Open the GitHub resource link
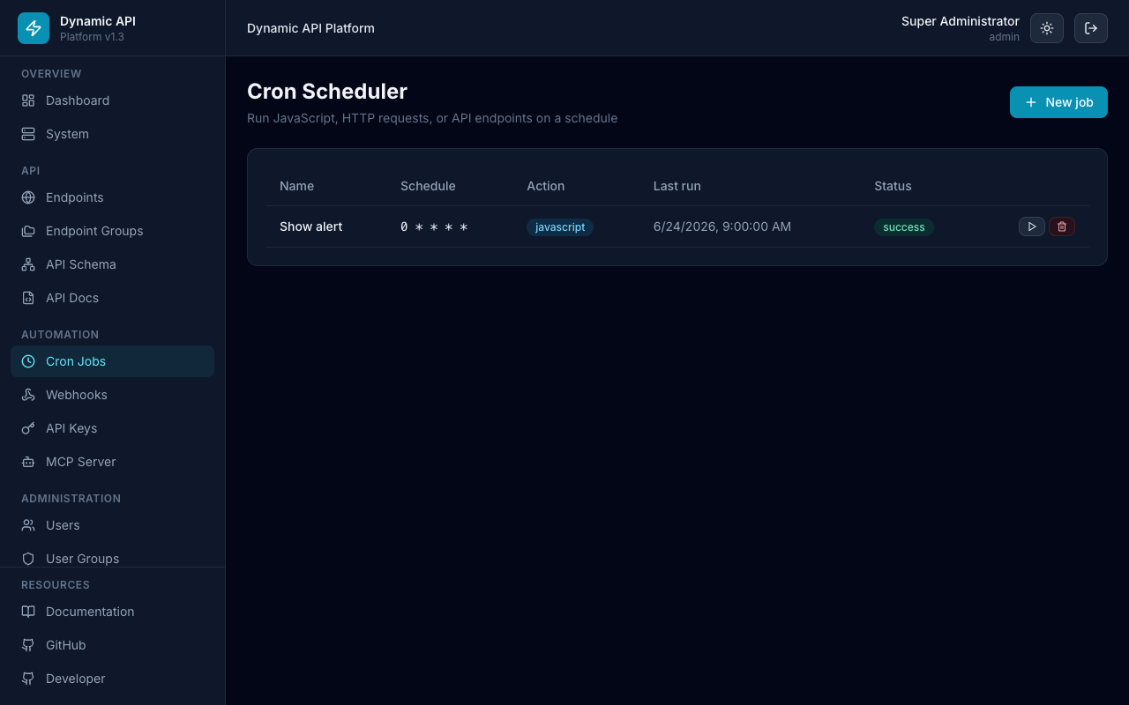Screen dimensions: 1129x705 coord(112,645)
